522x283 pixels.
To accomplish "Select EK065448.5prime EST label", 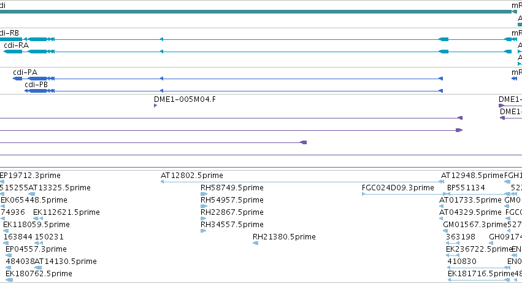I will pos(34,200).
